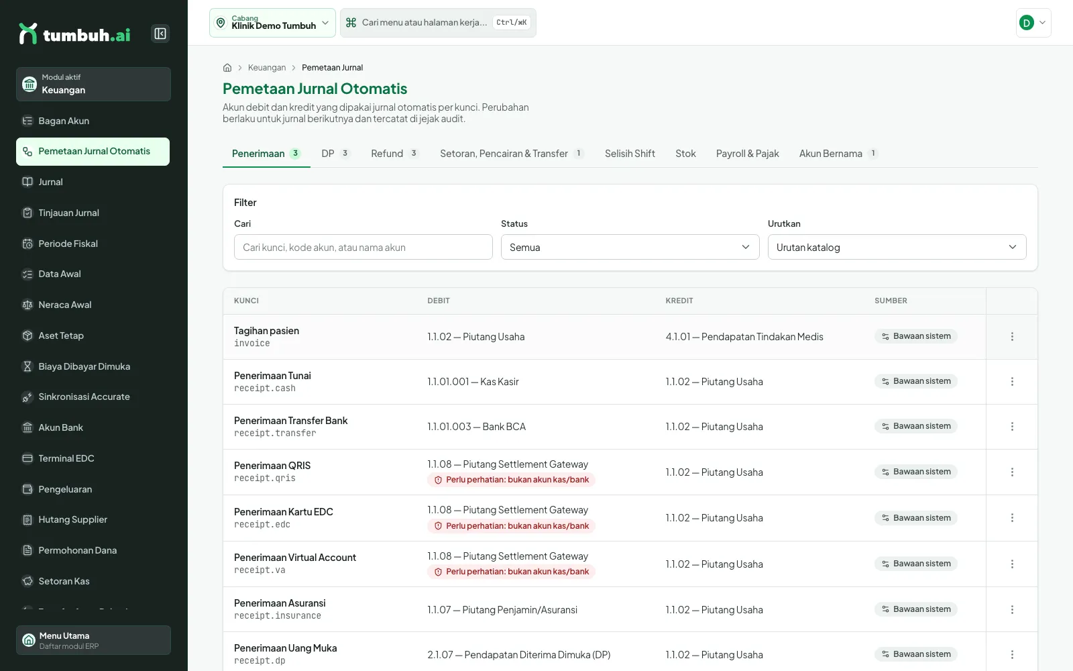Open Pengeluaran in the sidebar
The image size is (1073, 671).
(x=93, y=489)
